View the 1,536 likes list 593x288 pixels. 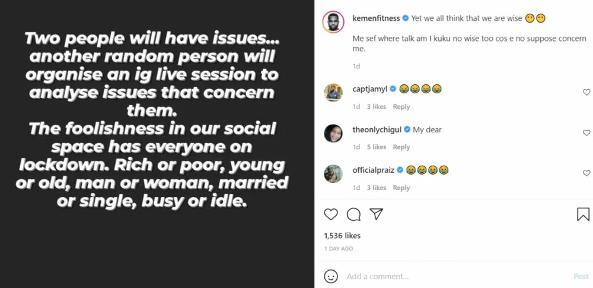343,236
